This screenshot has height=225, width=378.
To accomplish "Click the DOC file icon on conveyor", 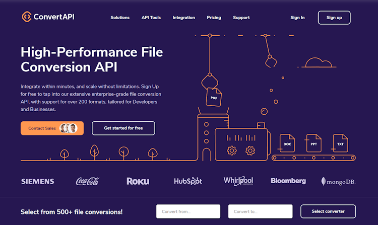I will 287,143.
